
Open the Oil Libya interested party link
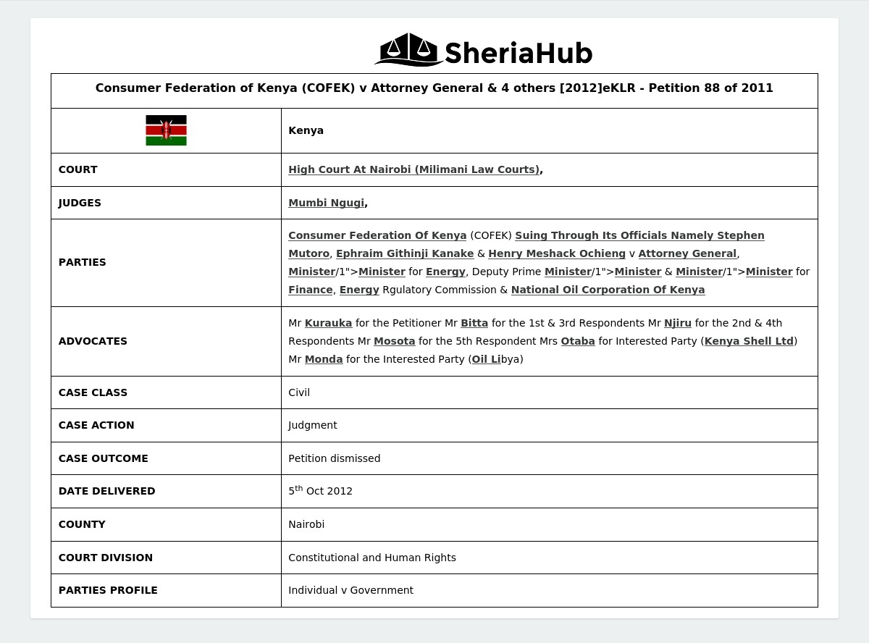pos(486,359)
